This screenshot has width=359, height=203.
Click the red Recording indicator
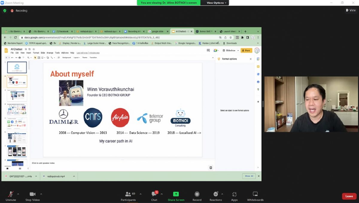point(19,10)
